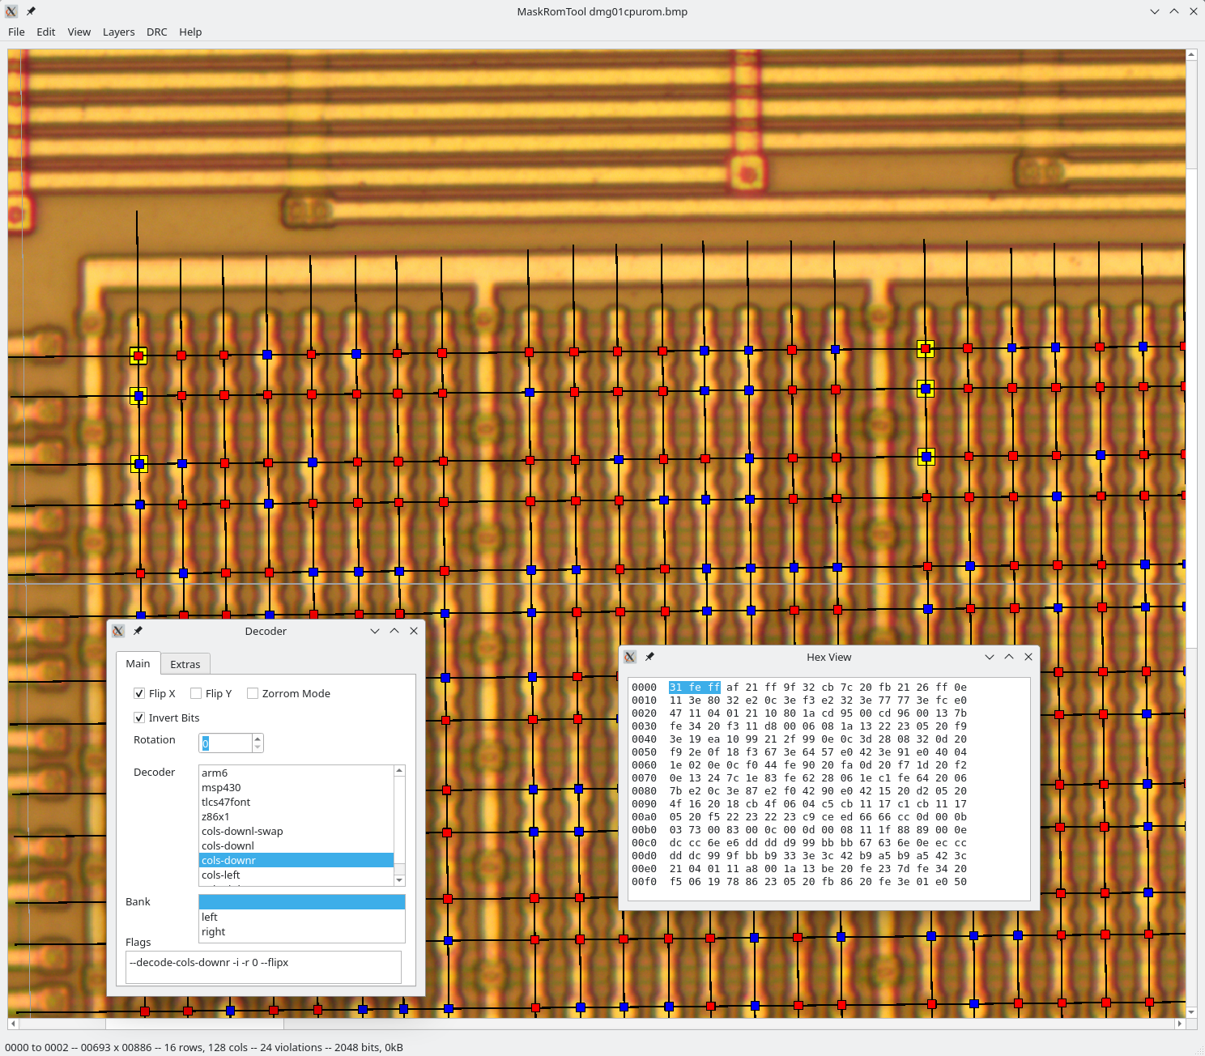Select the cols-downl decoder

pos(296,845)
